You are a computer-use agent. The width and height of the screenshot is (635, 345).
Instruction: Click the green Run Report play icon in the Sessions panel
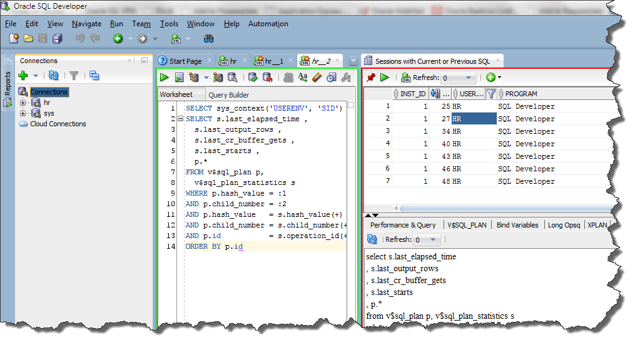385,77
